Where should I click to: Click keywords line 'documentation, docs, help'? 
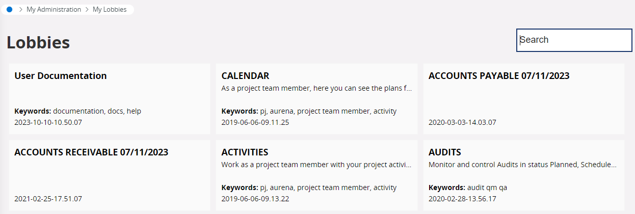pos(77,111)
